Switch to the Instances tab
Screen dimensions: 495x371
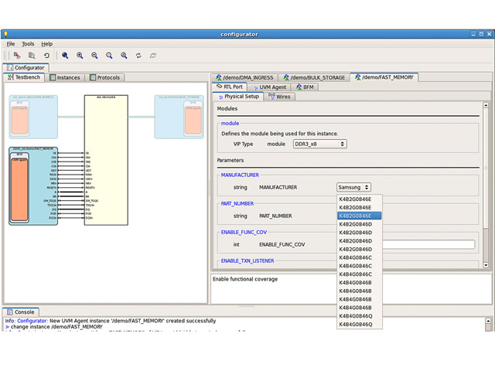pos(65,77)
